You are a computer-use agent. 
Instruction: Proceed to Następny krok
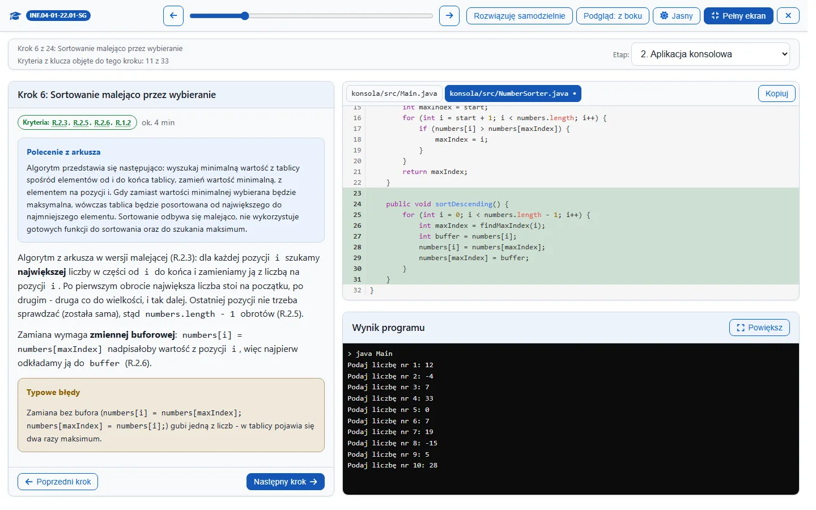[x=286, y=482]
